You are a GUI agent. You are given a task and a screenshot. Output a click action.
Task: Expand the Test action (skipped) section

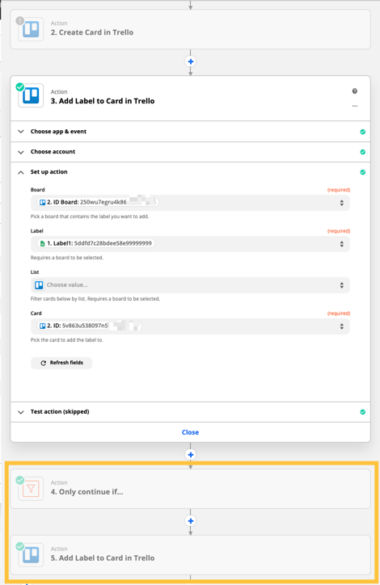[190, 412]
